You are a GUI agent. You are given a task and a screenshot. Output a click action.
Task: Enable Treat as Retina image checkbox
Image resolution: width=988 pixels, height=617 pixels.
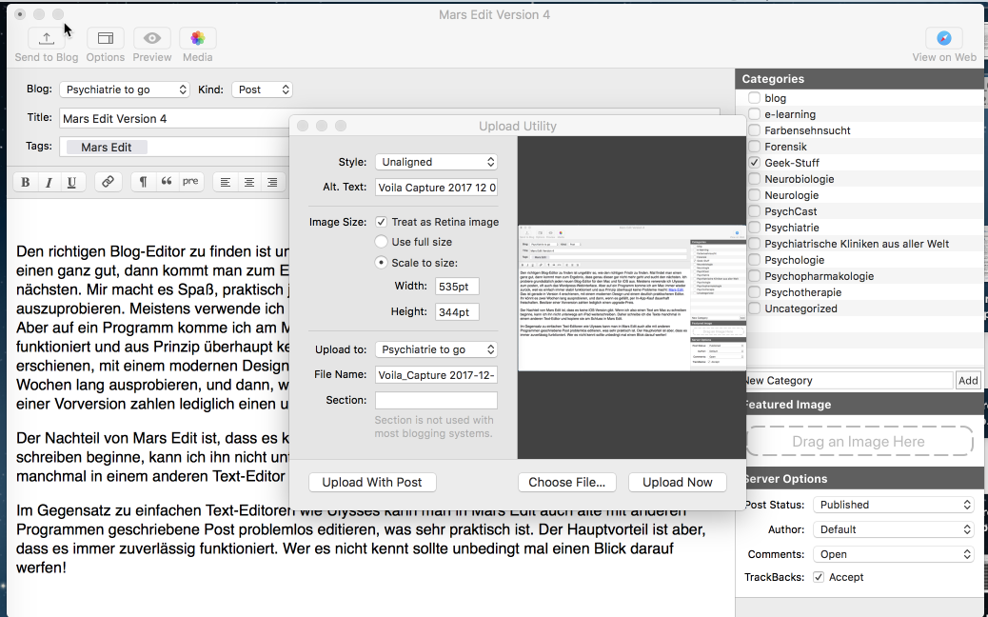[382, 222]
